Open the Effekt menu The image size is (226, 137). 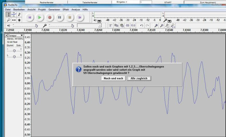pos(66,9)
